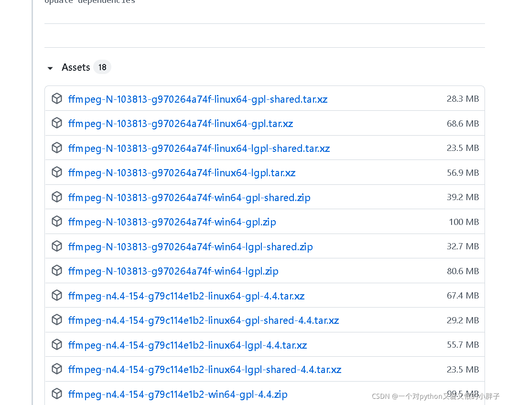This screenshot has width=507, height=405.
Task: Download ffmpeg-N-103813-g970264a74f-win64-gpl.zip
Action: 172,222
